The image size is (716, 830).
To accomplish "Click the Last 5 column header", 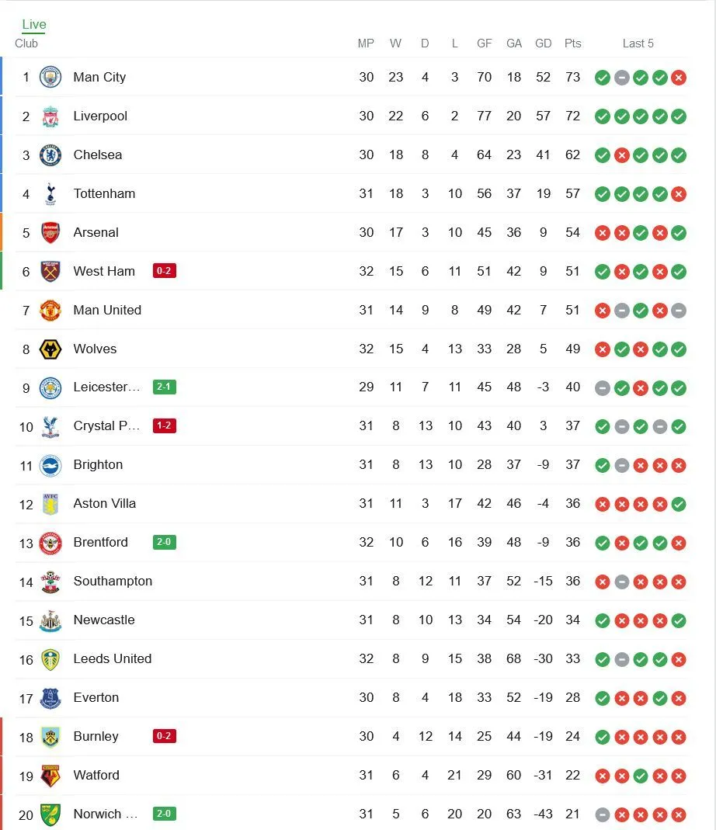I will pyautogui.click(x=638, y=43).
